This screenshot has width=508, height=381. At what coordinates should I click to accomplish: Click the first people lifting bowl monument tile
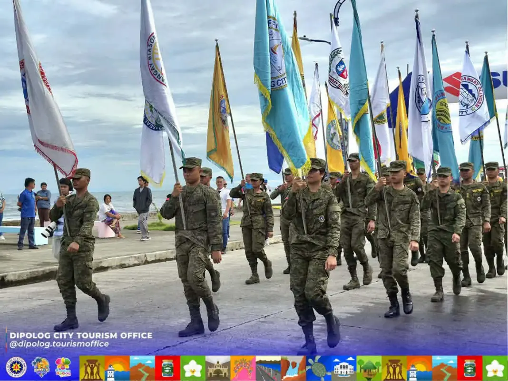92,368
